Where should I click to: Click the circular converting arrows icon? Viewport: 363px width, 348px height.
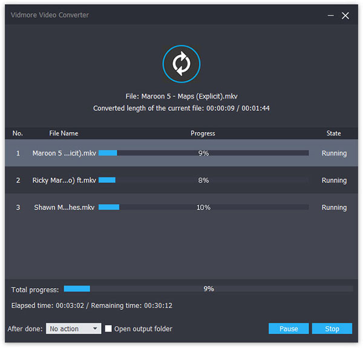(x=181, y=64)
